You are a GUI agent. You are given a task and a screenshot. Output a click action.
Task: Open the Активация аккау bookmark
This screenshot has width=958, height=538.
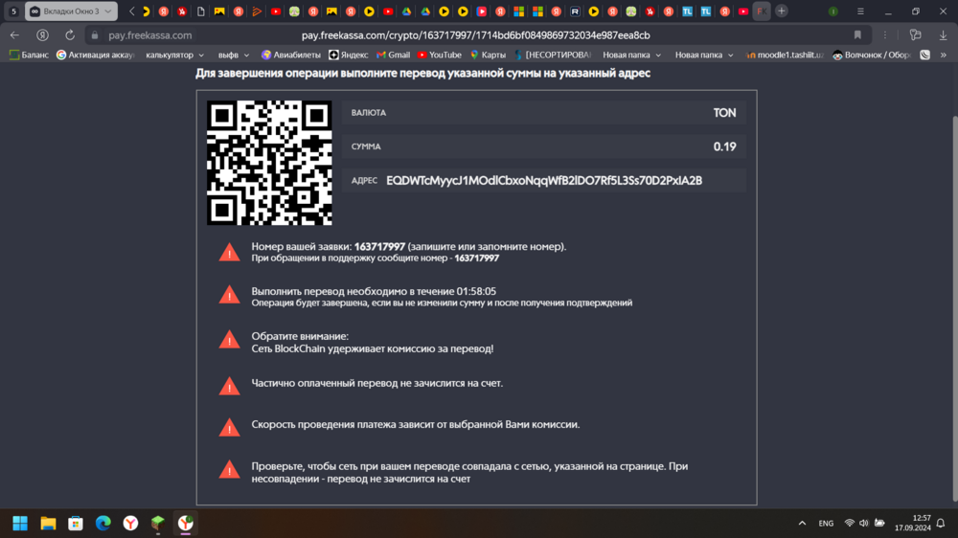click(x=95, y=55)
